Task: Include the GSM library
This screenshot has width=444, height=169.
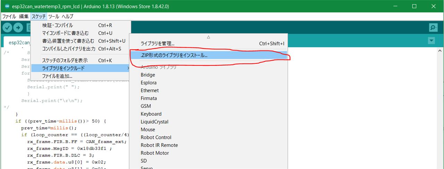Action: (208, 106)
